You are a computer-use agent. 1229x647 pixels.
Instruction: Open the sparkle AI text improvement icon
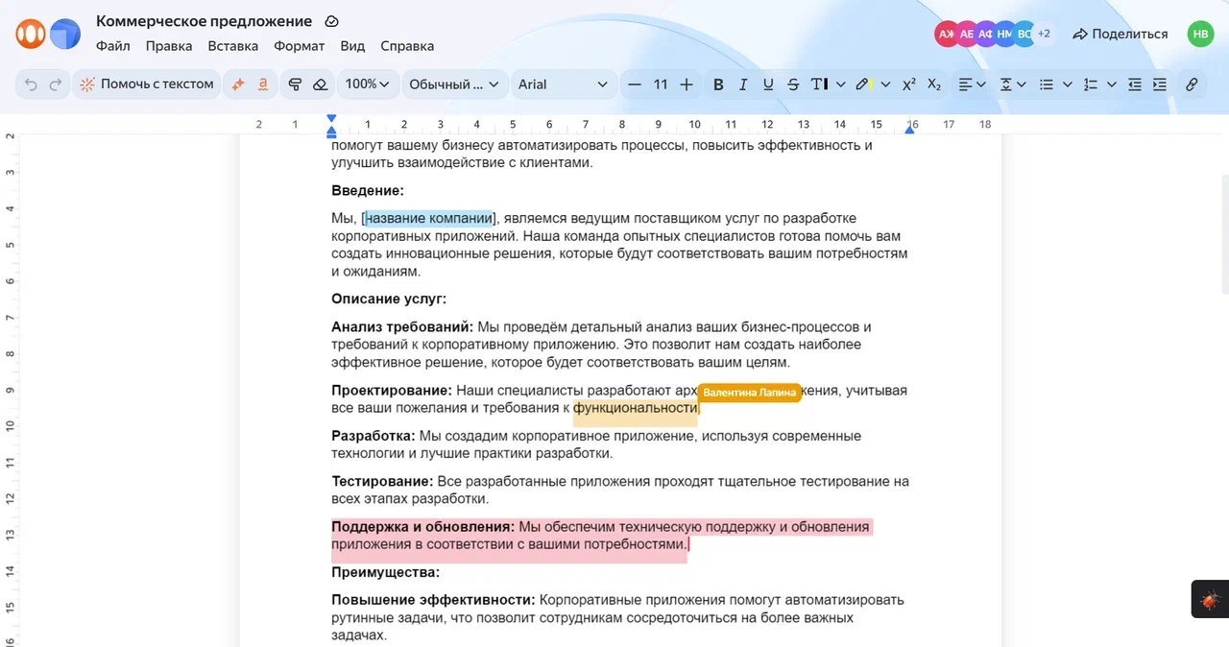point(238,84)
